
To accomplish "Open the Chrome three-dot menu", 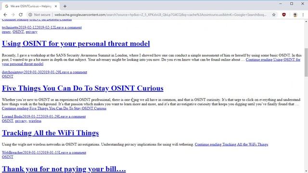I will coord(303,15).
